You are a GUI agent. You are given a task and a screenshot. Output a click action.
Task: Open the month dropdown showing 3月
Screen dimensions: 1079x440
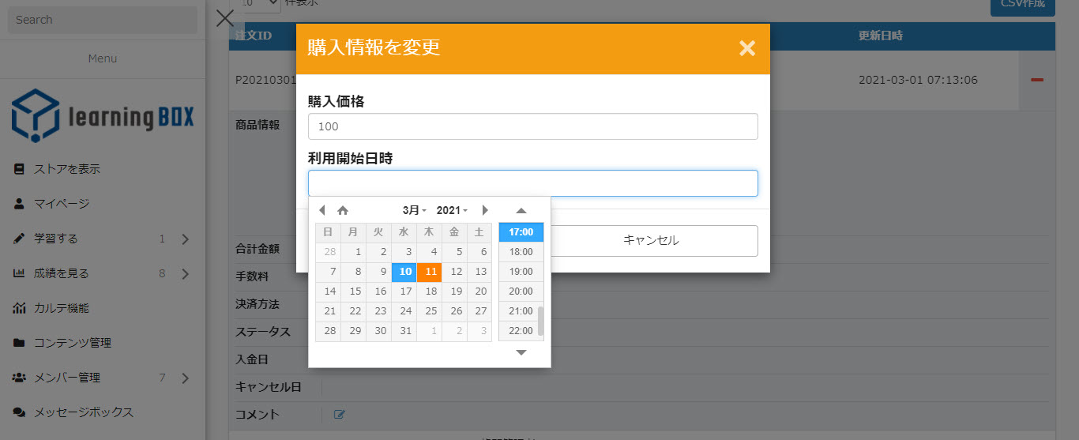tap(414, 210)
